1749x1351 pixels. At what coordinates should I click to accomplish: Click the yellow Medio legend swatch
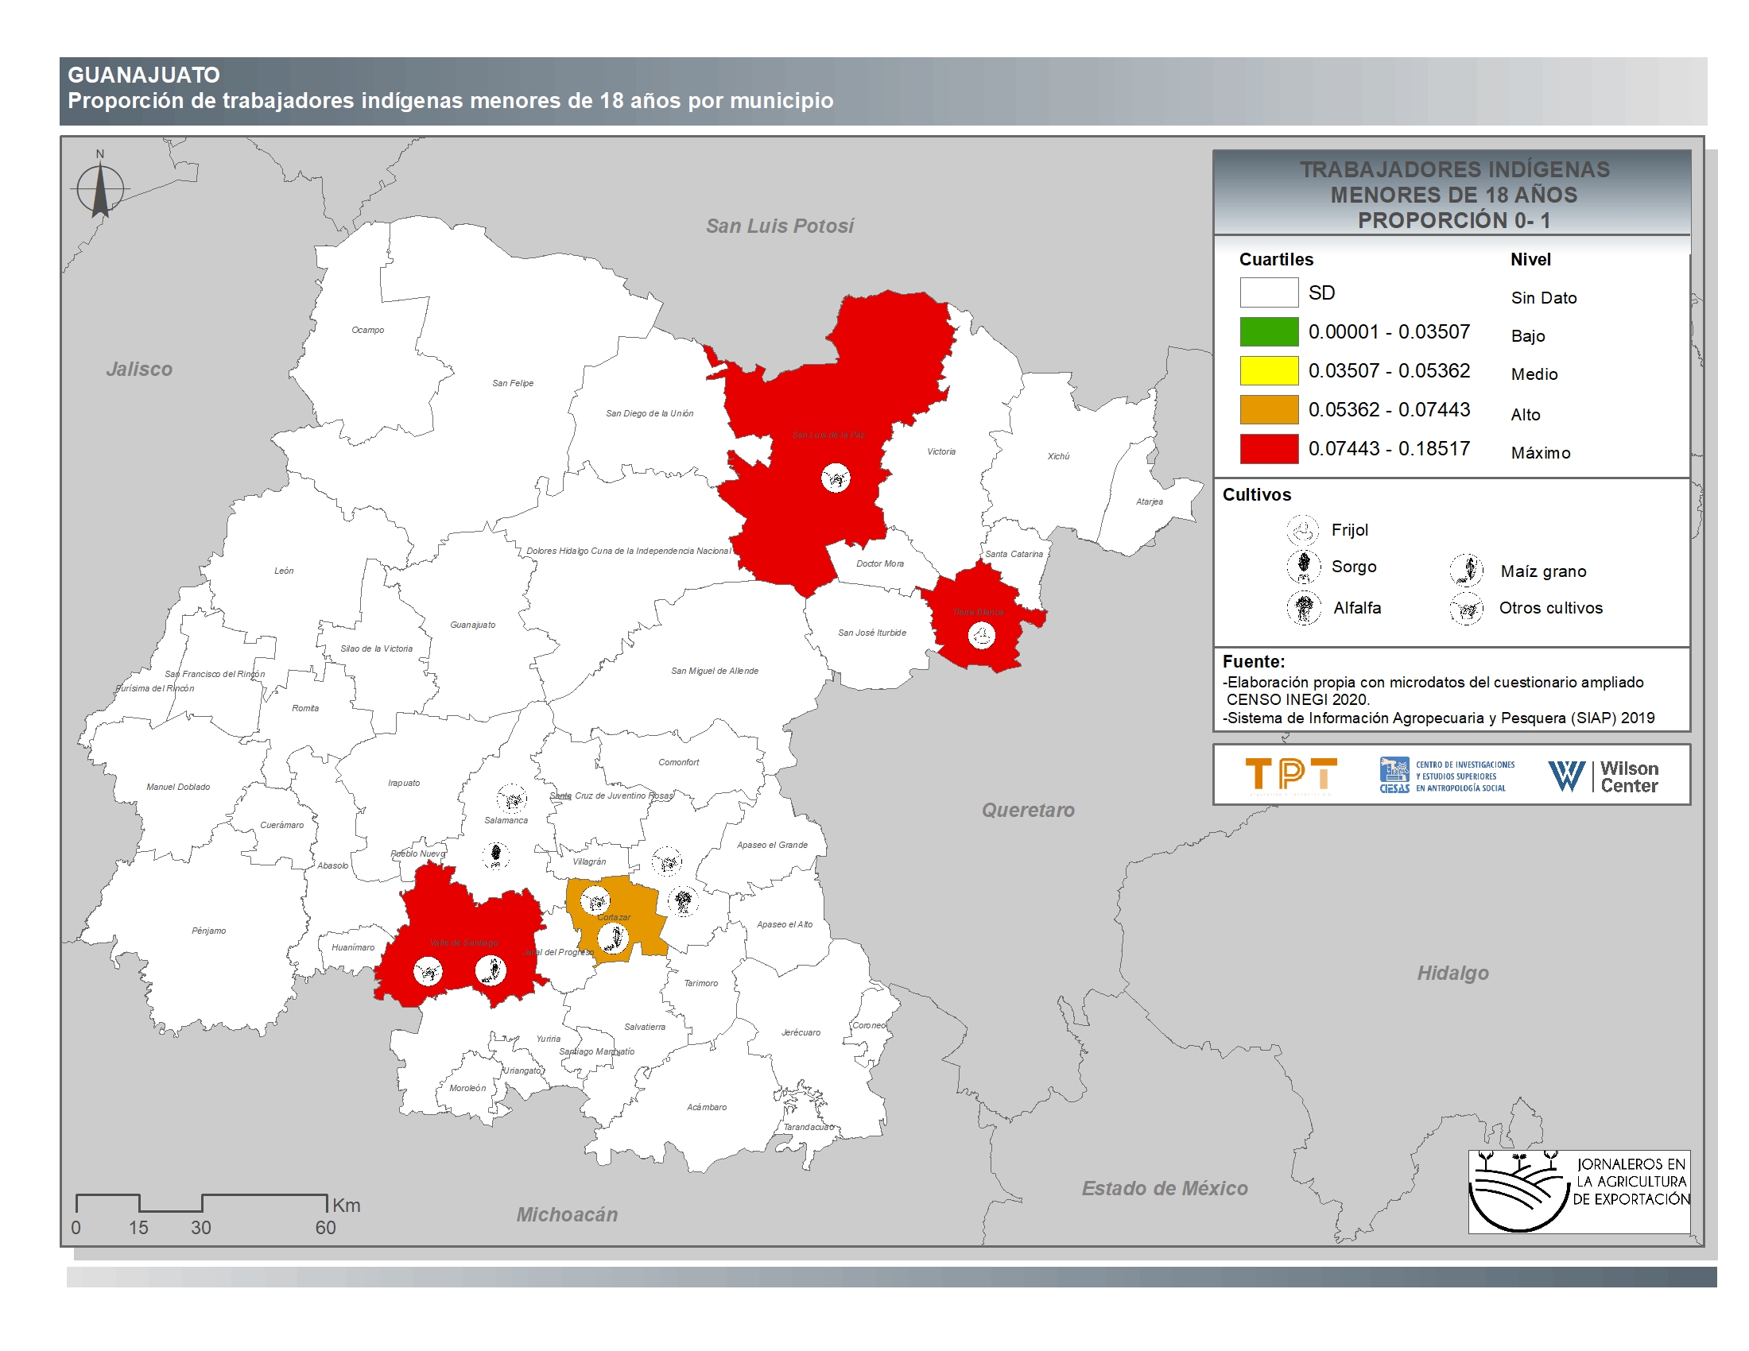pyautogui.click(x=1269, y=370)
